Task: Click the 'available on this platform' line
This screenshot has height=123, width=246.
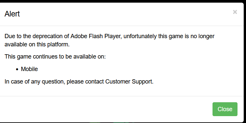Action: [x=37, y=44]
